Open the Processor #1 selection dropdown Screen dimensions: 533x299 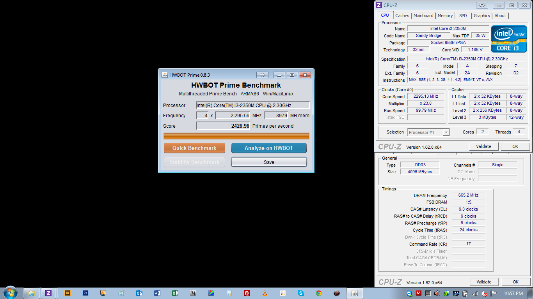[x=428, y=132]
